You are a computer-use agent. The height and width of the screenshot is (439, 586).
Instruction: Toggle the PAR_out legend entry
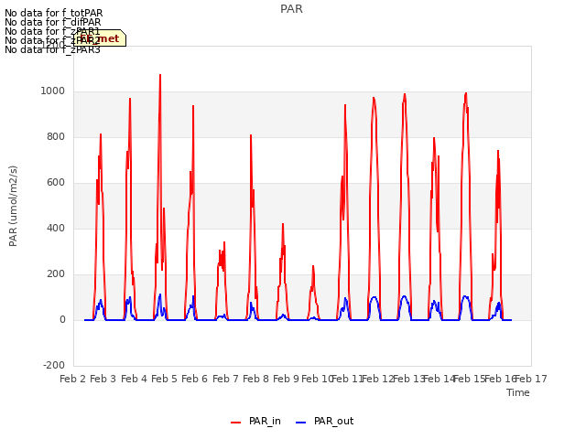tap(324, 422)
